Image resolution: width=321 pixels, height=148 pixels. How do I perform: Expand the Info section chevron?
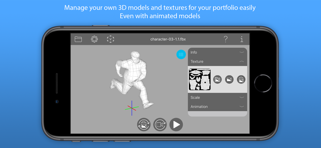coord(242,52)
